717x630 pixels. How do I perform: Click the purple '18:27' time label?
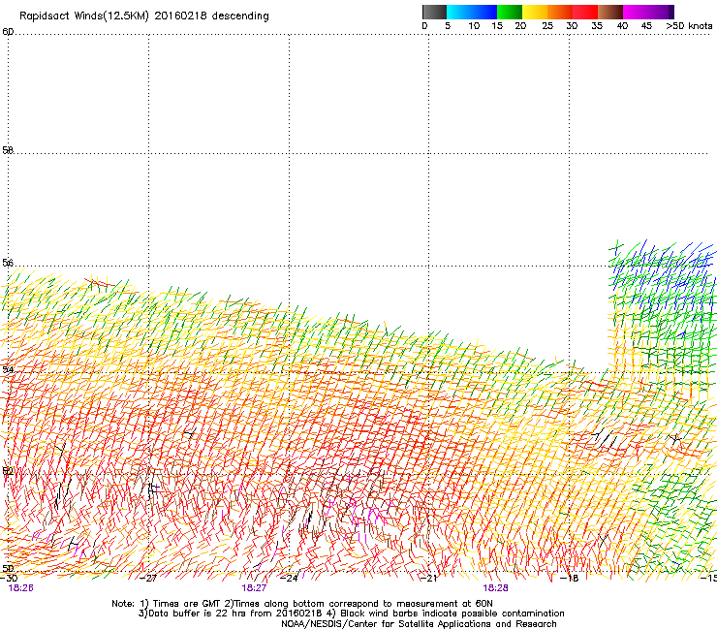[x=254, y=588]
